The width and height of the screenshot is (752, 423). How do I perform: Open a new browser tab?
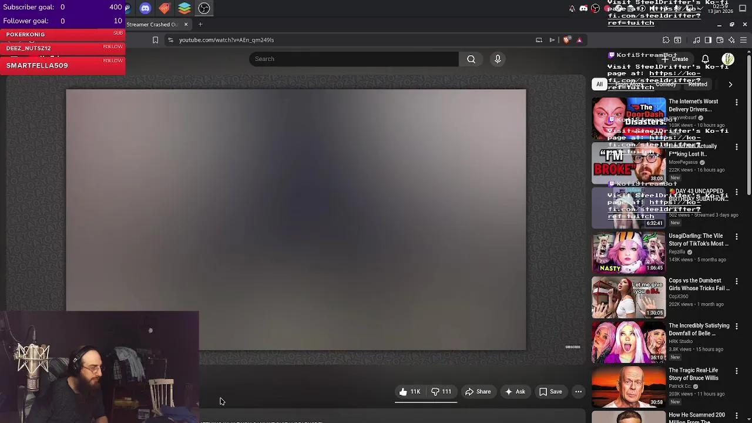(x=200, y=24)
